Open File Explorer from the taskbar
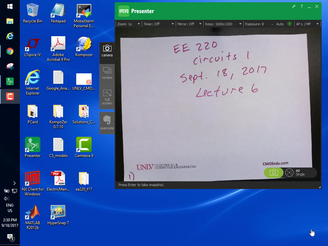The image size is (328, 246). [10, 21]
